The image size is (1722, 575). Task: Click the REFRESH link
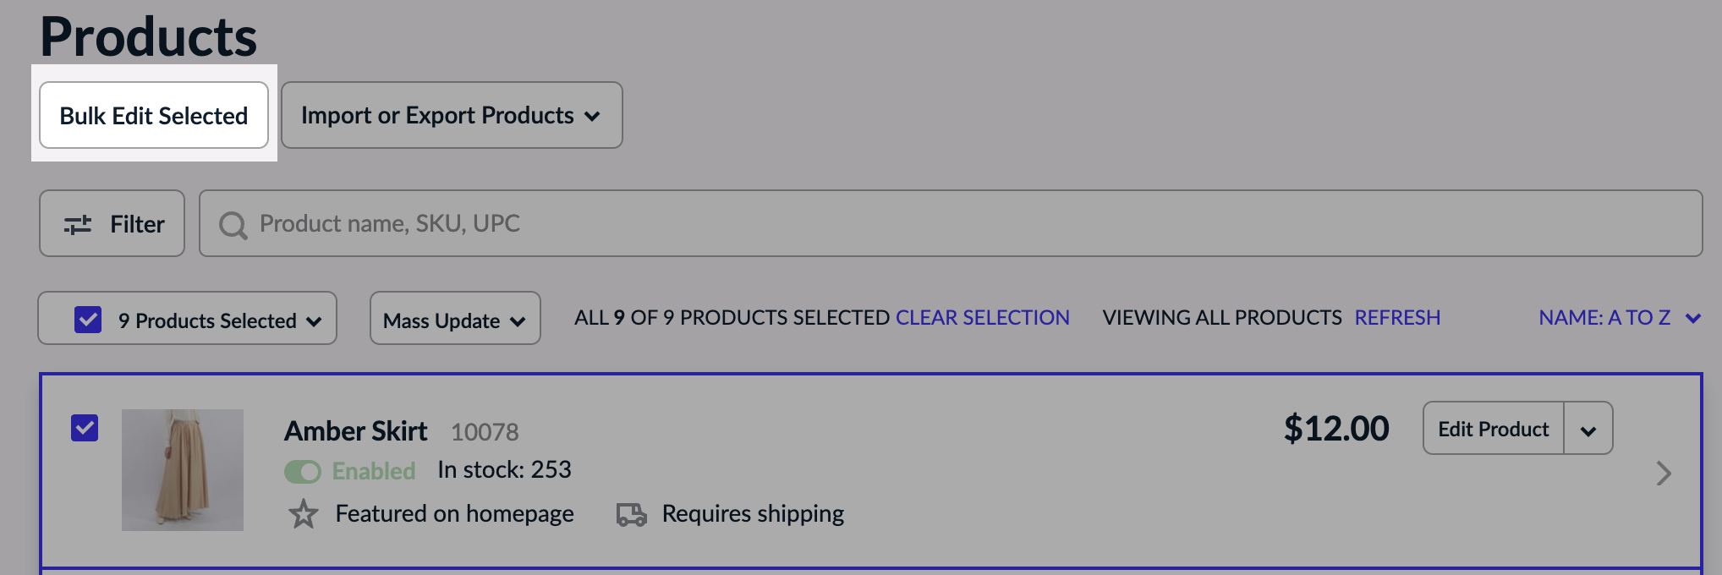click(1397, 317)
